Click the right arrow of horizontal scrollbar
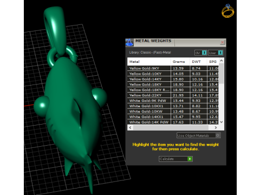Screen dimensions: 260x195 pos(216,127)
